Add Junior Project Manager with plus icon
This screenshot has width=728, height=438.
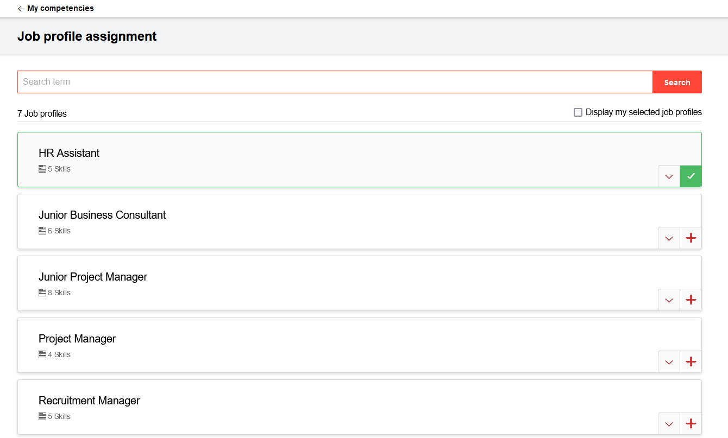(691, 300)
